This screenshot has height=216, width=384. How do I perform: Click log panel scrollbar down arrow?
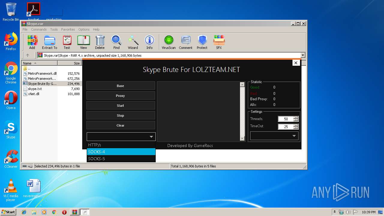coord(242,138)
